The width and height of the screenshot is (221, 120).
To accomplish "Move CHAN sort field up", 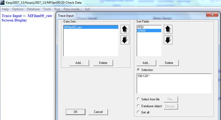I will point(168,29).
